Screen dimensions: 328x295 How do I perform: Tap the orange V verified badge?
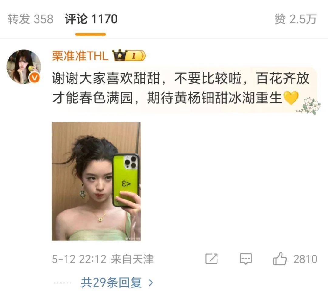34,78
